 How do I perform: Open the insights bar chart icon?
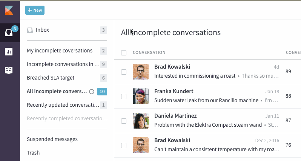tap(9, 52)
